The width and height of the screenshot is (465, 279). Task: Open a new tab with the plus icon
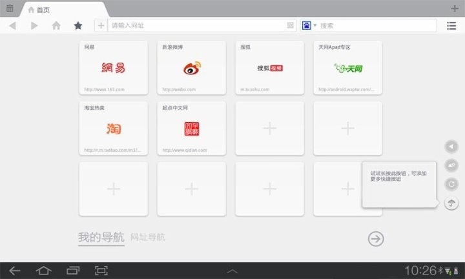pos(455,8)
